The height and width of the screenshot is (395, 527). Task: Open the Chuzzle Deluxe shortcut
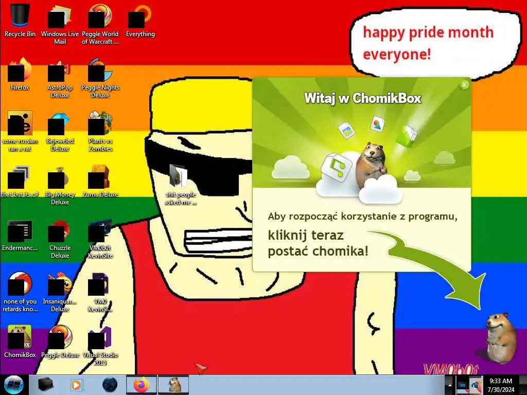point(60,239)
